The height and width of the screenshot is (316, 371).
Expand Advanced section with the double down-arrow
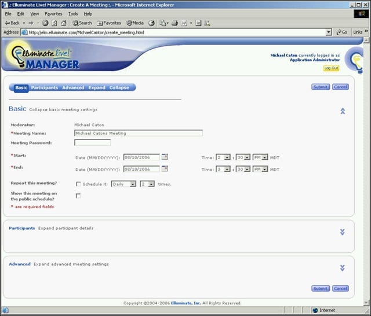pos(343,268)
